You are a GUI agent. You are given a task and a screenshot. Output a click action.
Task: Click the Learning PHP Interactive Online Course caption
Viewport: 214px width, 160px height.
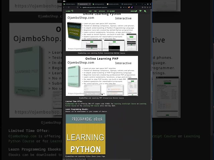[x=101, y=98]
